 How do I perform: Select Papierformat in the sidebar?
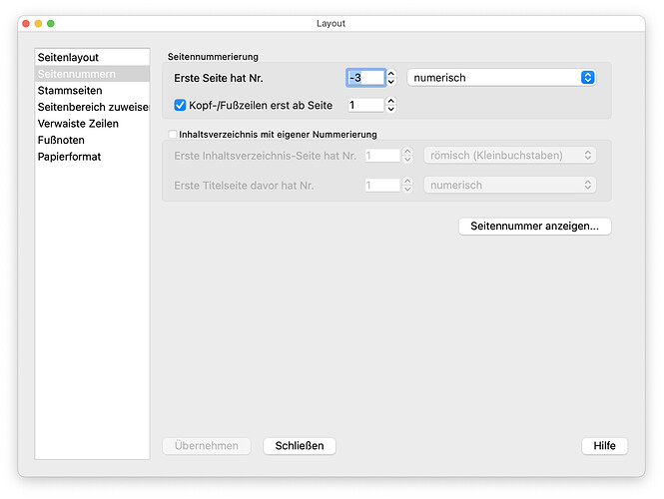pos(69,157)
